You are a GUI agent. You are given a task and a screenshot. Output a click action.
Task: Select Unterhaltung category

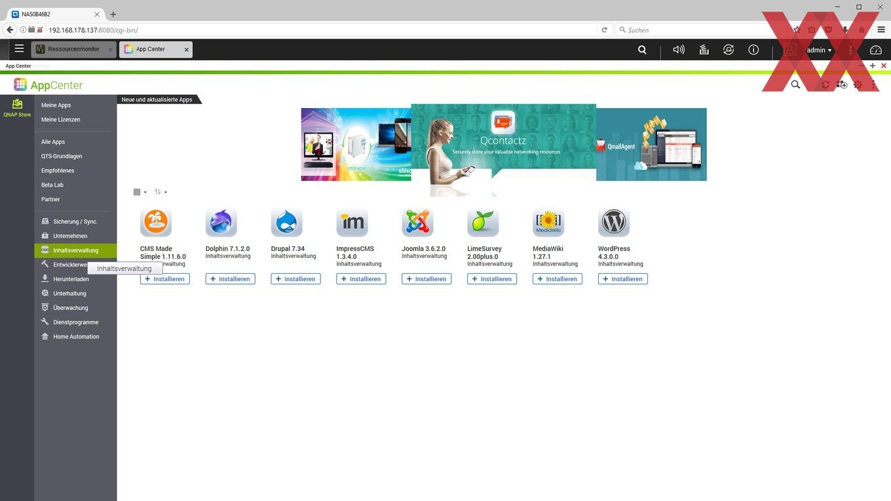(x=75, y=293)
